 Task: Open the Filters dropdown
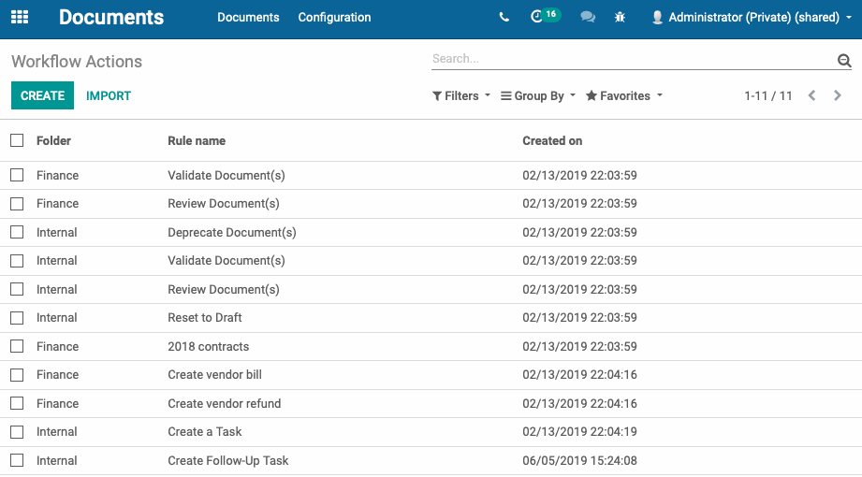click(x=460, y=95)
